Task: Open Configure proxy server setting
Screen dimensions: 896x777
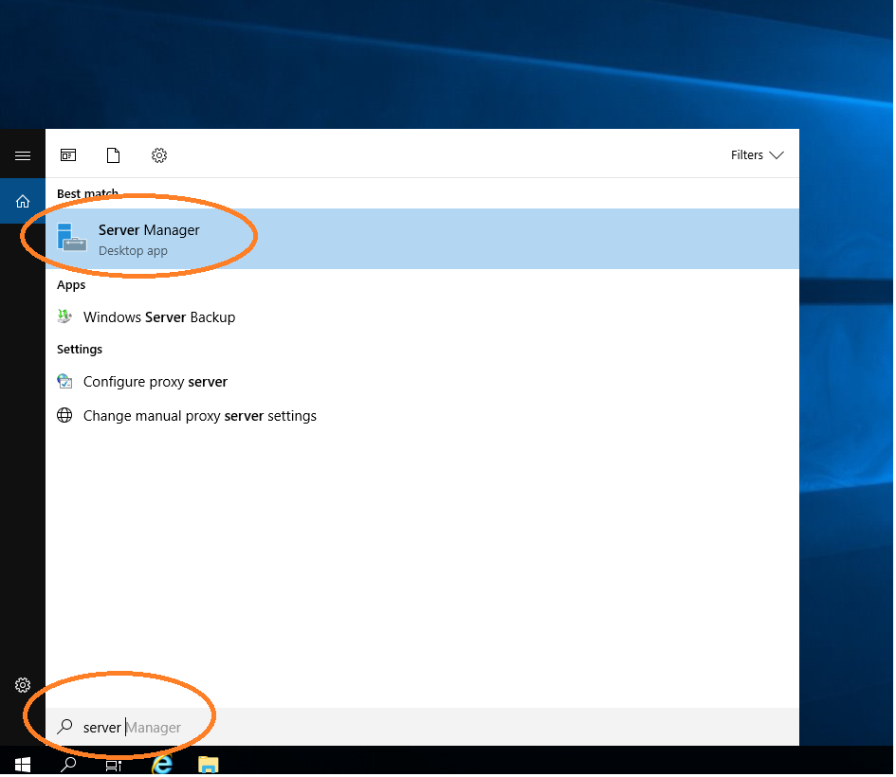Action: pyautogui.click(x=155, y=382)
